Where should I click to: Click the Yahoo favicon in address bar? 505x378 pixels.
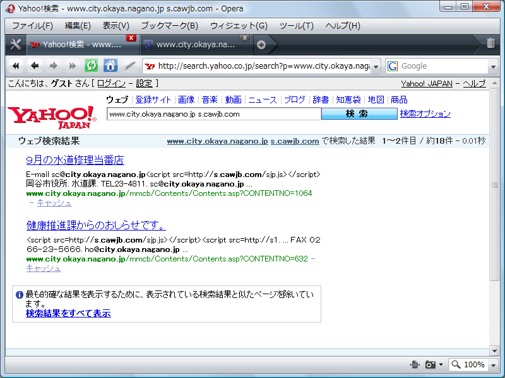pos(150,66)
